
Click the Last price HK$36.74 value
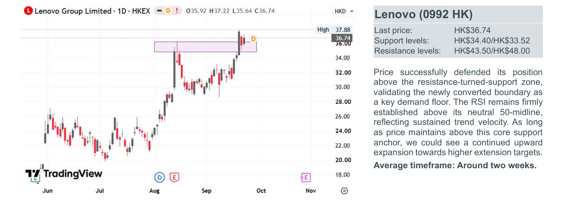coord(472,30)
